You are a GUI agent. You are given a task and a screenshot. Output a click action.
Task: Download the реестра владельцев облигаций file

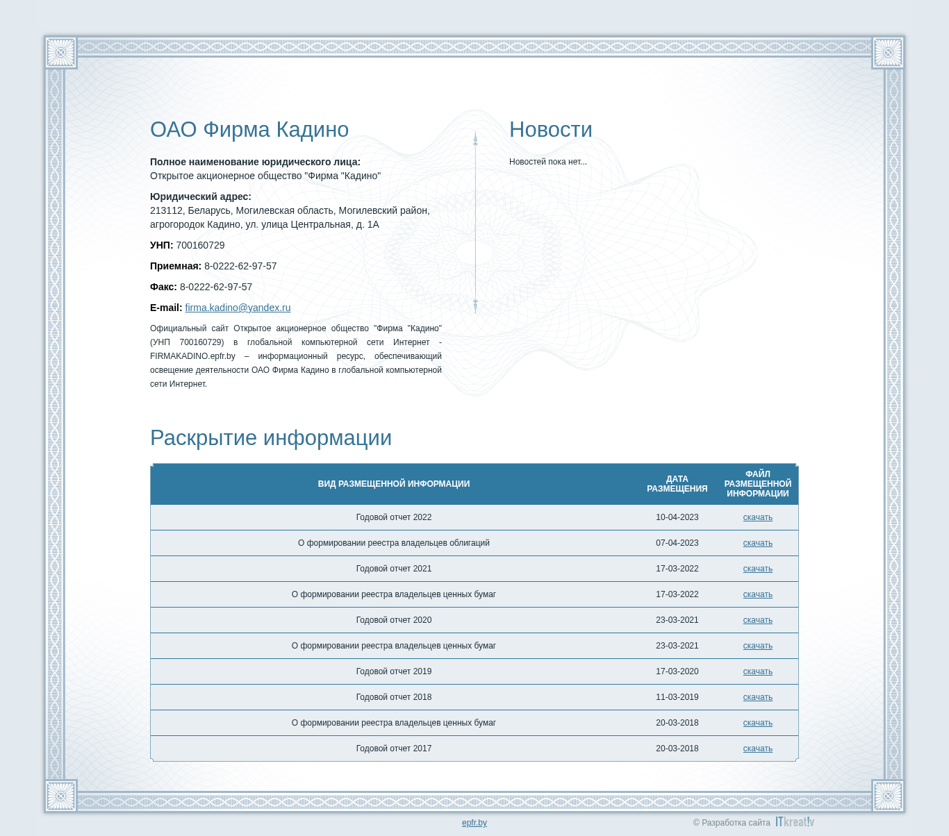click(x=757, y=543)
